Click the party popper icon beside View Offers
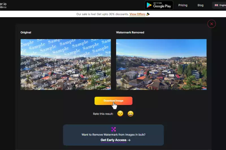 click(148, 14)
